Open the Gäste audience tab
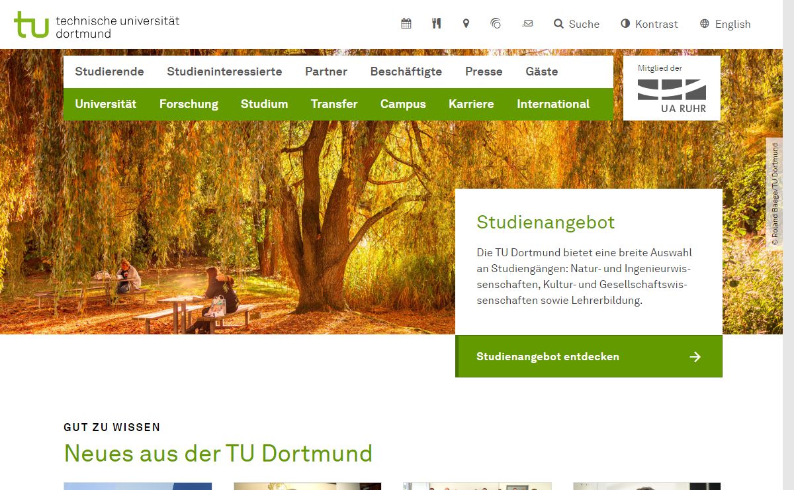This screenshot has width=794, height=490. coord(542,72)
